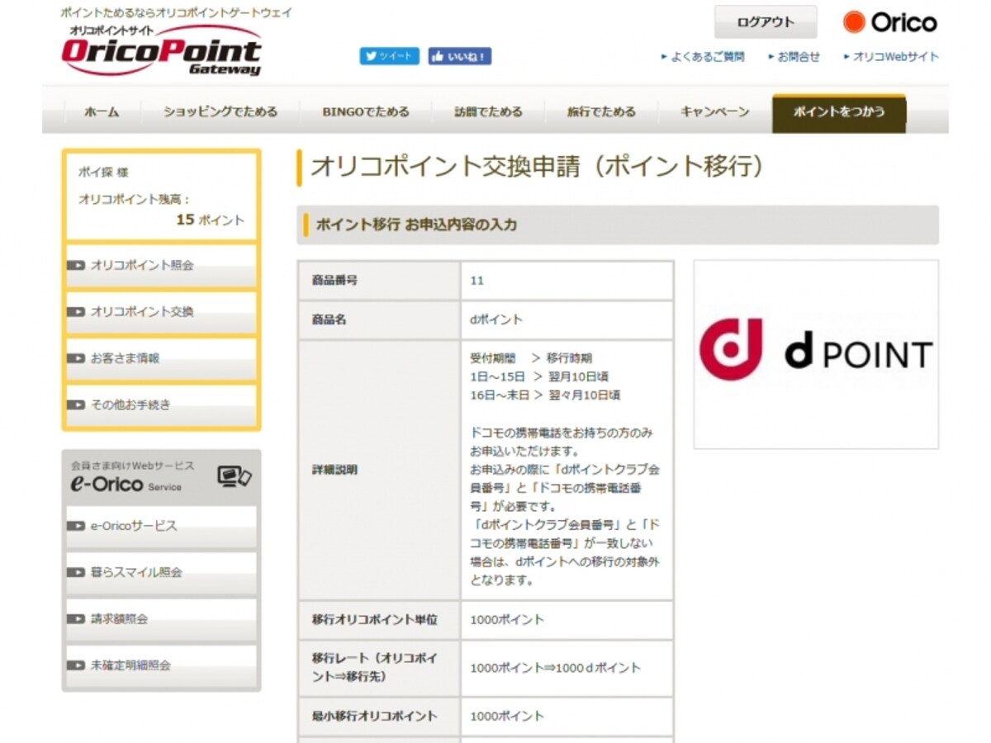
Task: Click arrow icon beside オリコポイント照会
Action: coord(76,265)
